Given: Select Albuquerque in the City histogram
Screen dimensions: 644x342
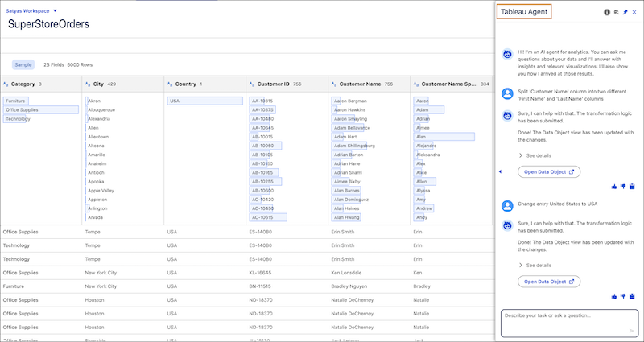Looking at the screenshot, I should pos(101,110).
